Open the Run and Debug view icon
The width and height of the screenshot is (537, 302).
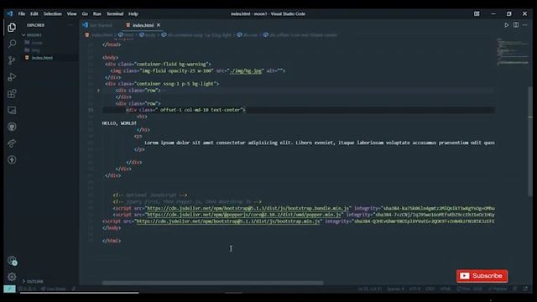(x=12, y=76)
